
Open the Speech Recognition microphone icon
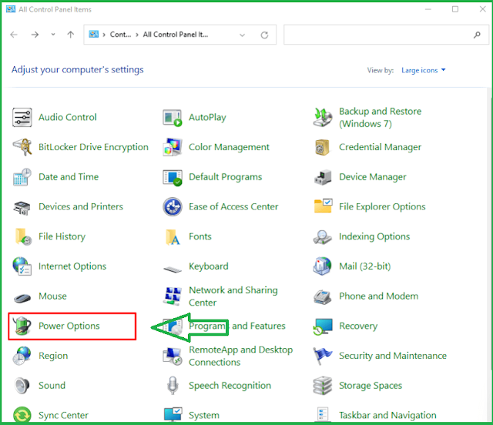click(x=173, y=386)
